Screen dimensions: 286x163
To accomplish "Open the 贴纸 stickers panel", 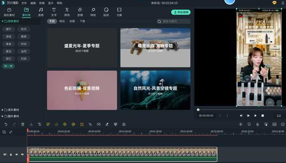I will (106, 12).
